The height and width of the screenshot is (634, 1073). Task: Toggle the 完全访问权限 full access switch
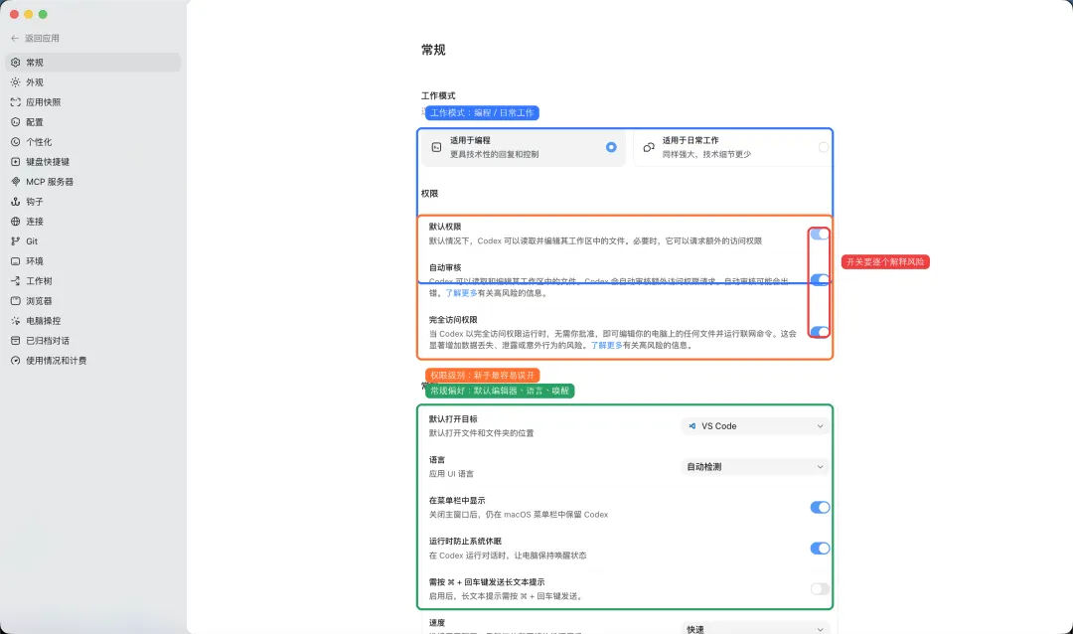coord(820,331)
